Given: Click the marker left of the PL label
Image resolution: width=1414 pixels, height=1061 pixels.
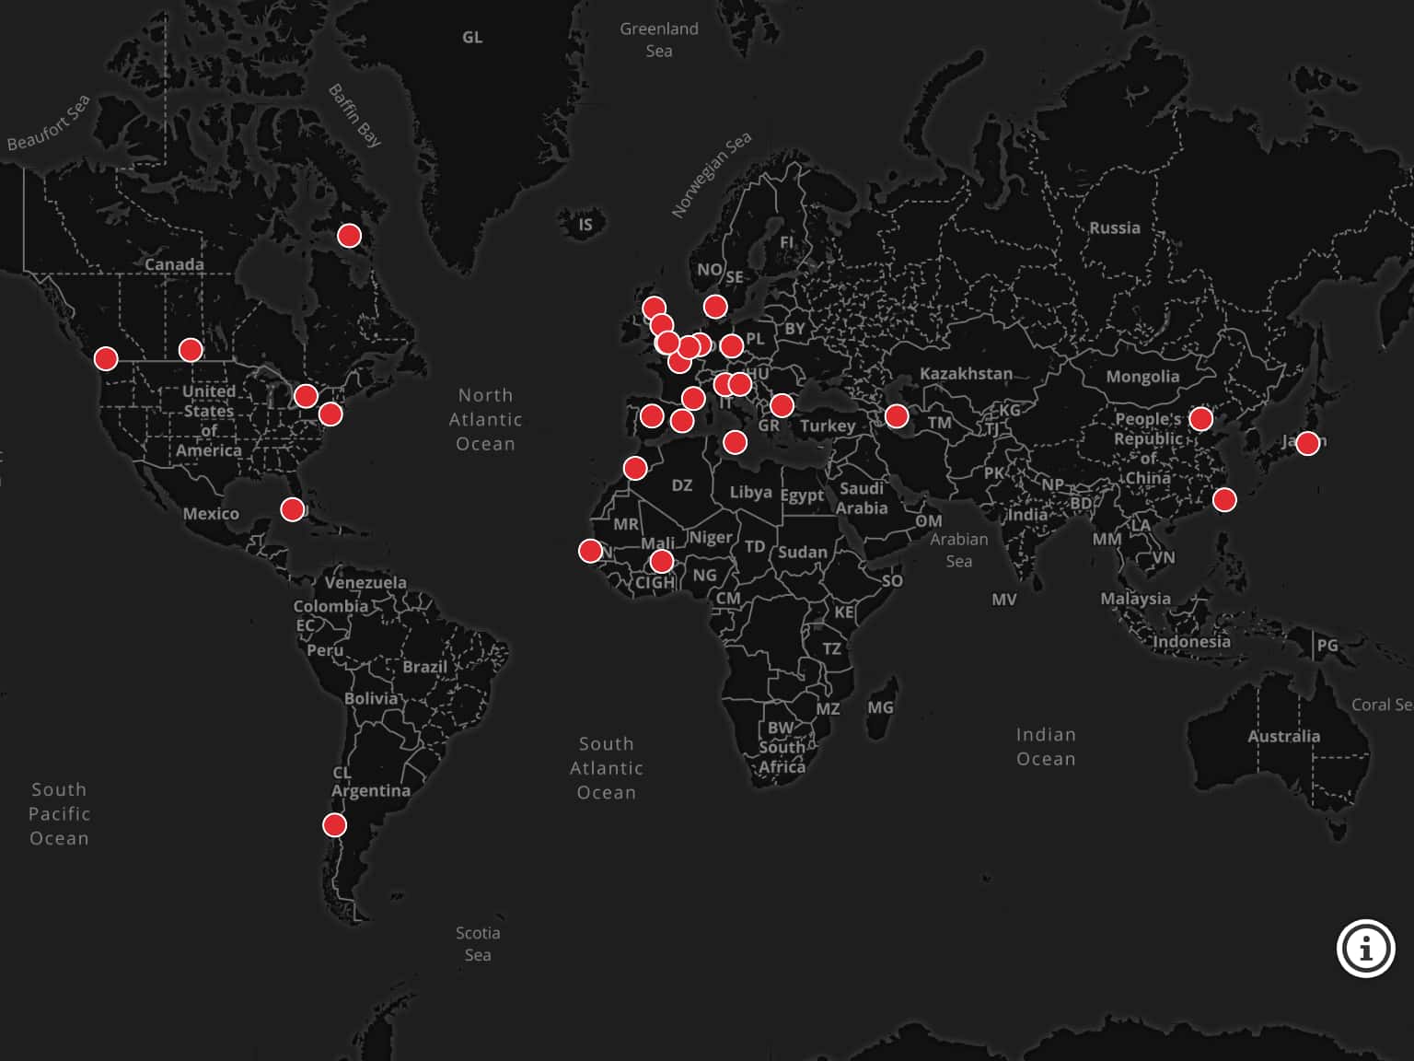Looking at the screenshot, I should [x=732, y=346].
